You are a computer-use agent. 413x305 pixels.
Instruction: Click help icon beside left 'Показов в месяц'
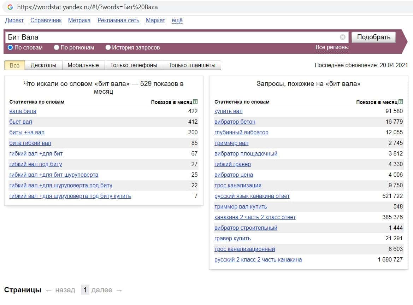click(196, 102)
